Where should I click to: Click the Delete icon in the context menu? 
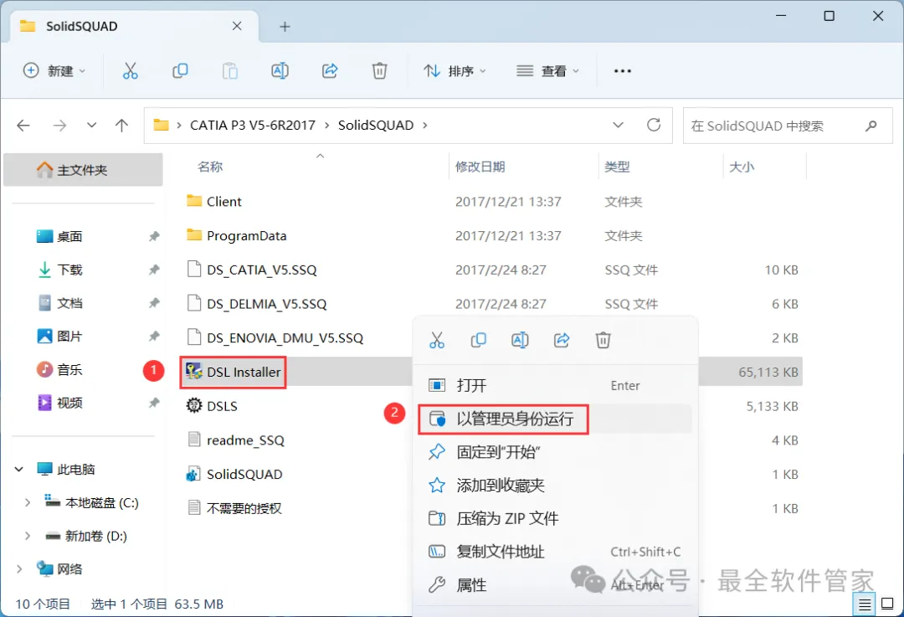click(x=603, y=340)
